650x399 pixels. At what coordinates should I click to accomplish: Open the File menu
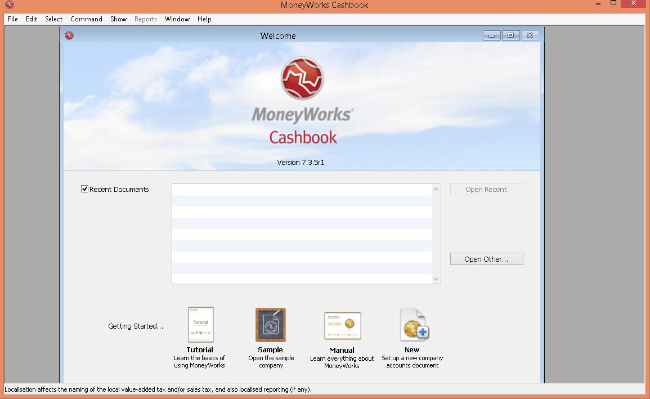[x=12, y=19]
